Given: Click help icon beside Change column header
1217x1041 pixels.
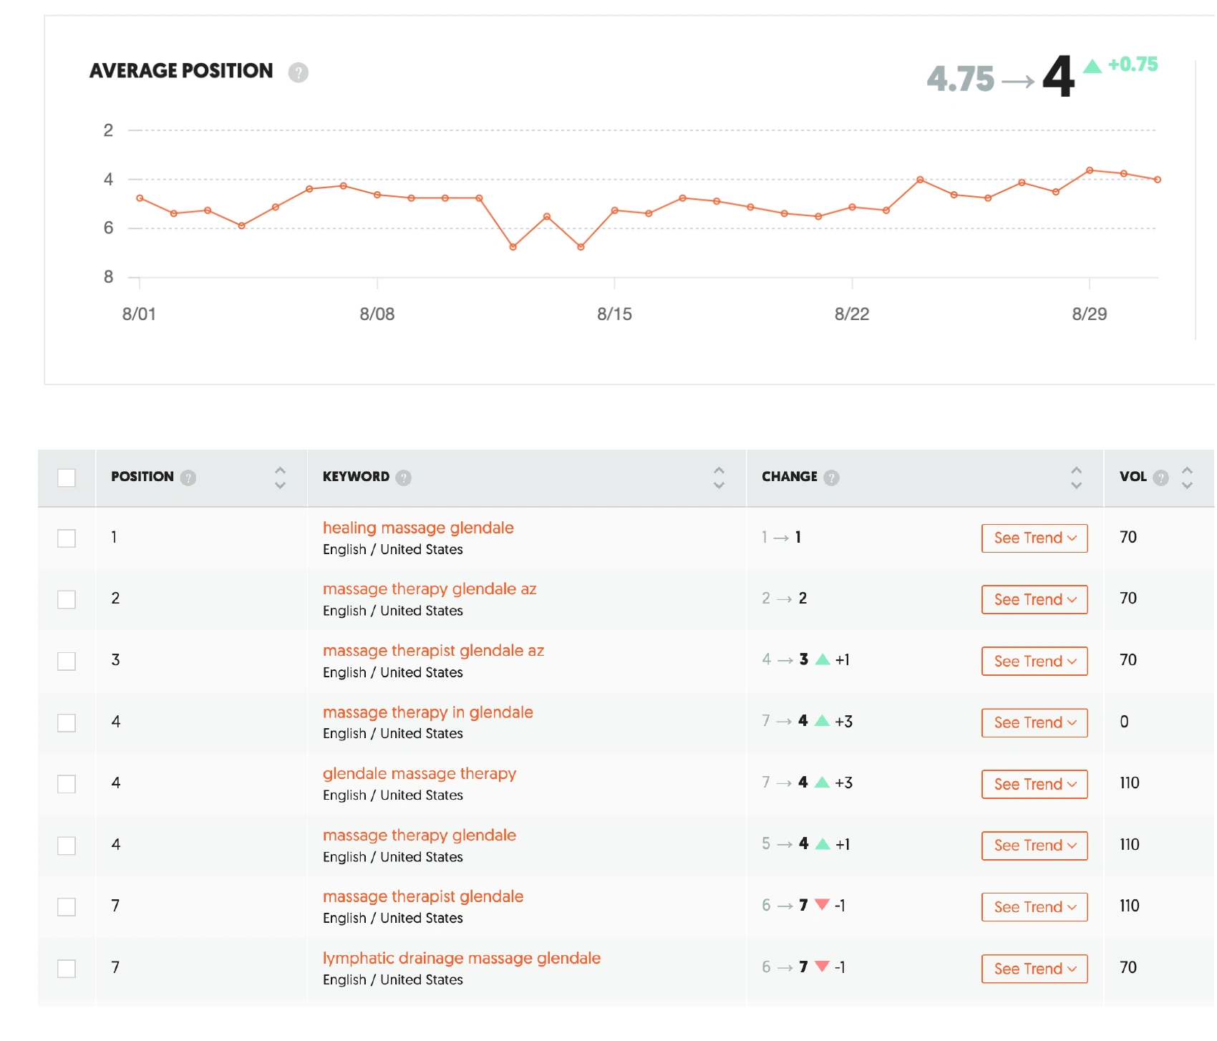Looking at the screenshot, I should click(831, 478).
